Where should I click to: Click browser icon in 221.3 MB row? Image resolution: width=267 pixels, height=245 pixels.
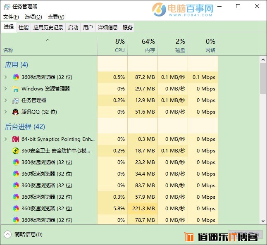[16, 208]
